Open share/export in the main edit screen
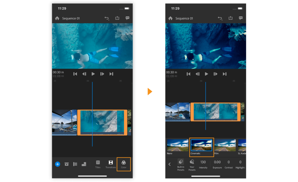This screenshot has height=182, width=298. [x=117, y=18]
